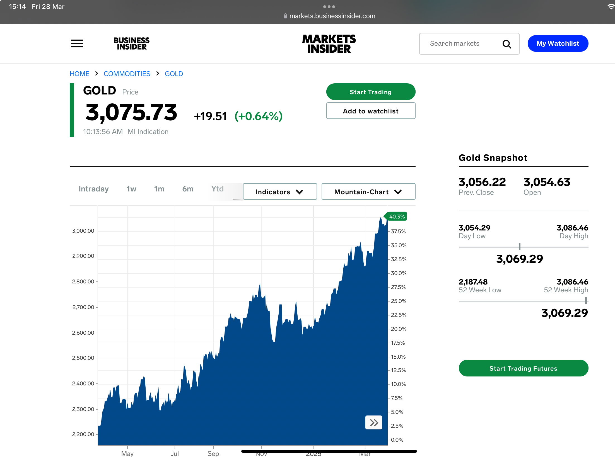Click the Jul x-axis label
This screenshot has height=457, width=615.
click(175, 453)
